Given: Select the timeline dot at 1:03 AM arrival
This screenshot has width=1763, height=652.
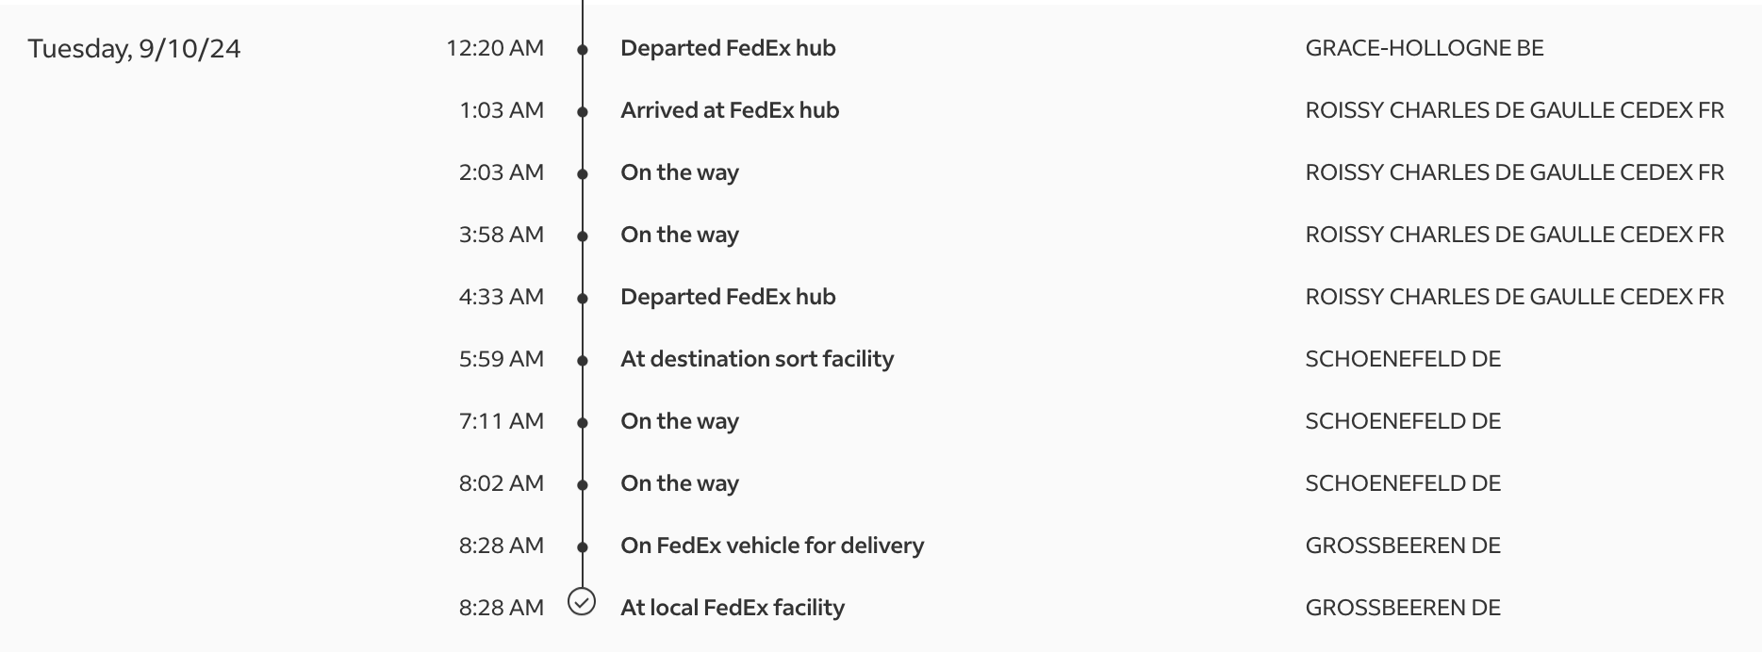Looking at the screenshot, I should (583, 111).
